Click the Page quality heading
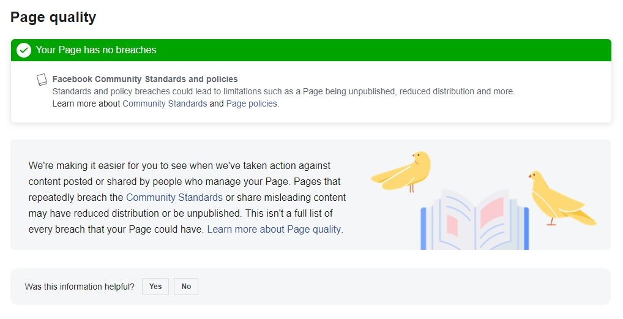The image size is (623, 319). pyautogui.click(x=53, y=17)
